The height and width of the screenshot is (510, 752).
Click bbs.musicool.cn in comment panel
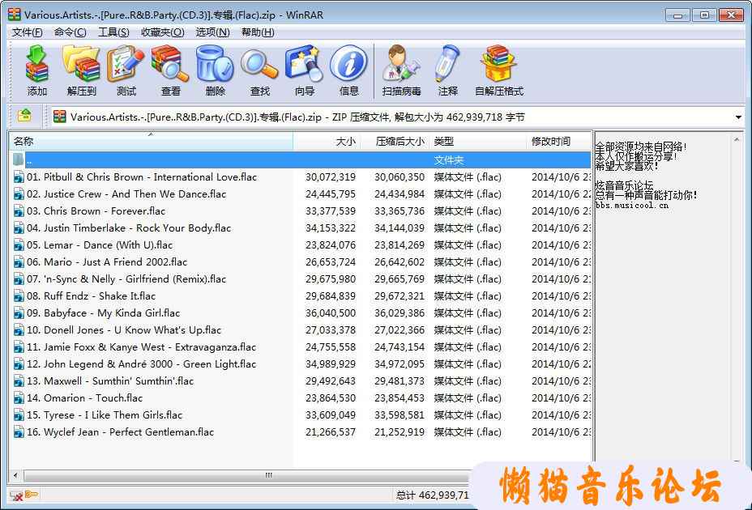pos(631,205)
